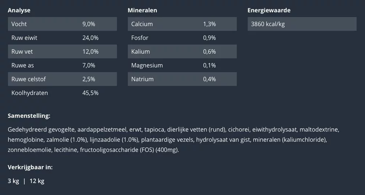Click the Analyse section heading
This screenshot has height=195, width=365.
point(19,10)
